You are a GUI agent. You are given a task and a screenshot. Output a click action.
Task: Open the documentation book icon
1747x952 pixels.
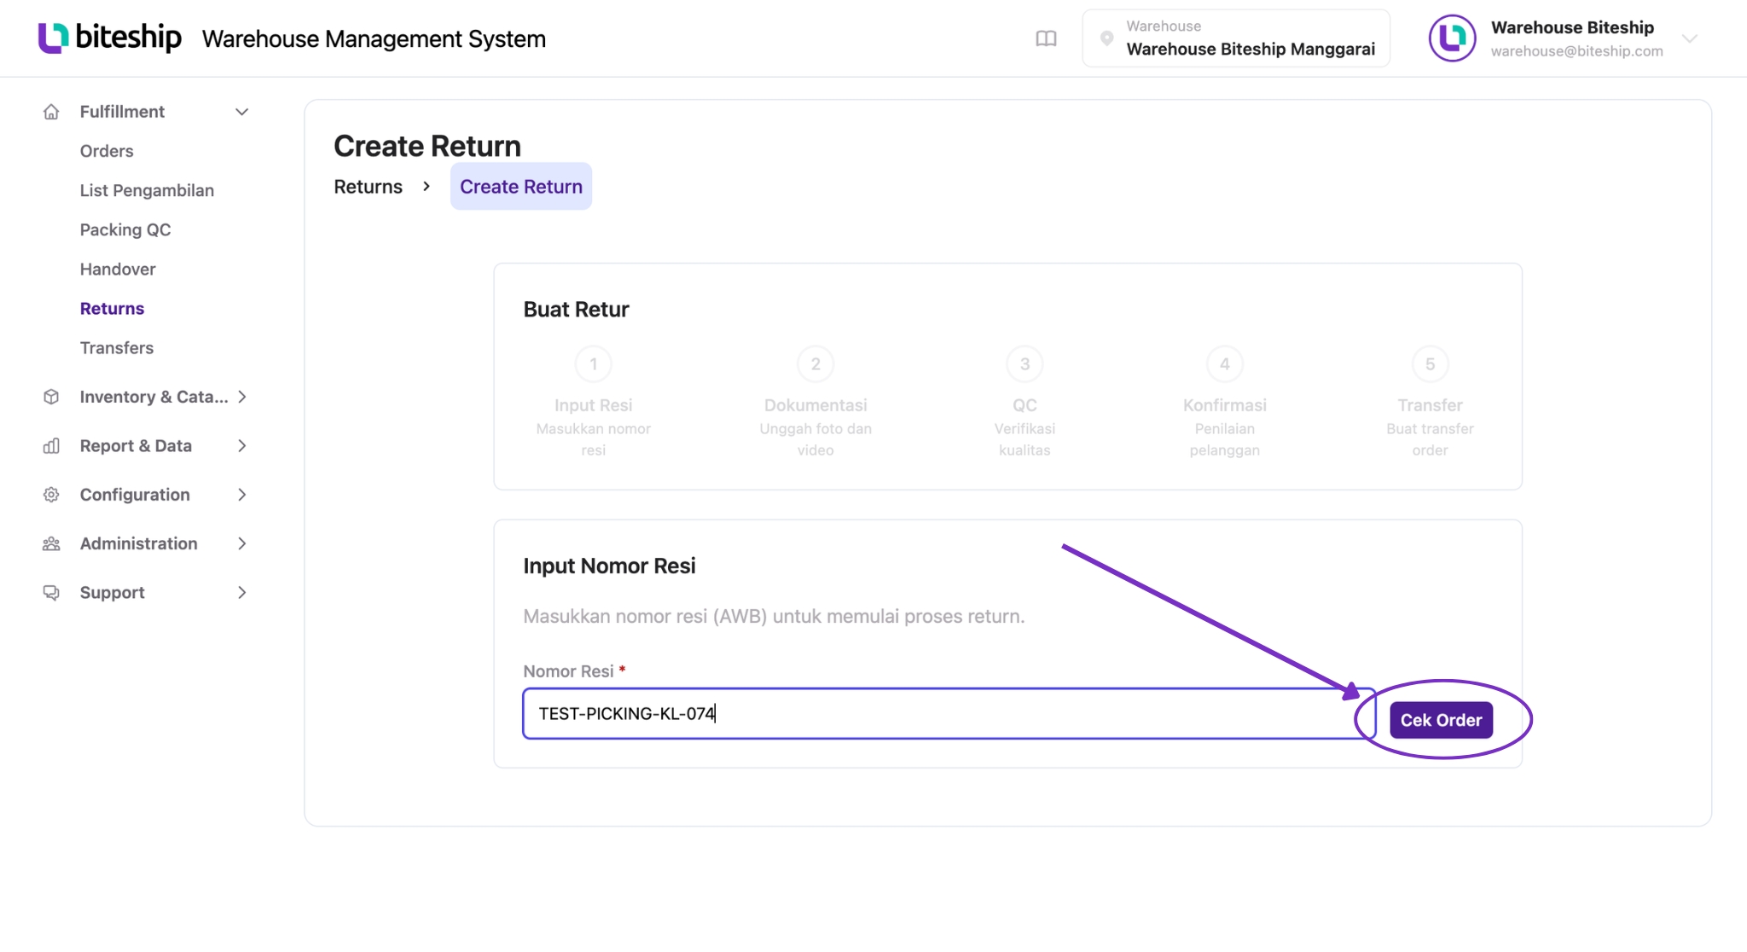tap(1046, 38)
